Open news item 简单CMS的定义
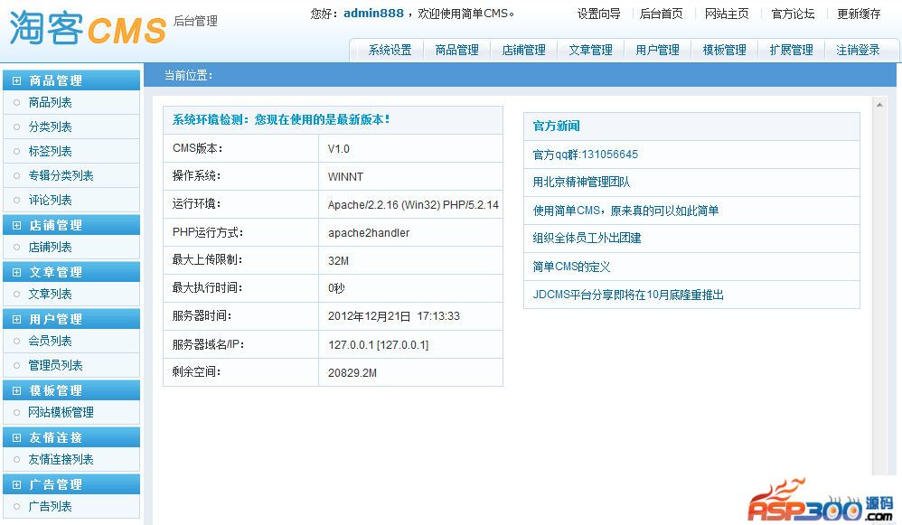The width and height of the screenshot is (902, 525). pyautogui.click(x=571, y=267)
